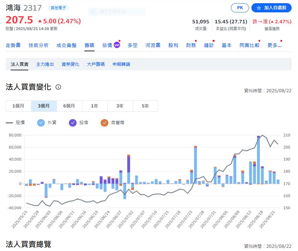298x251 pixels.
Task: Click the VIP badge on 估價 tab
Action: point(117,45)
